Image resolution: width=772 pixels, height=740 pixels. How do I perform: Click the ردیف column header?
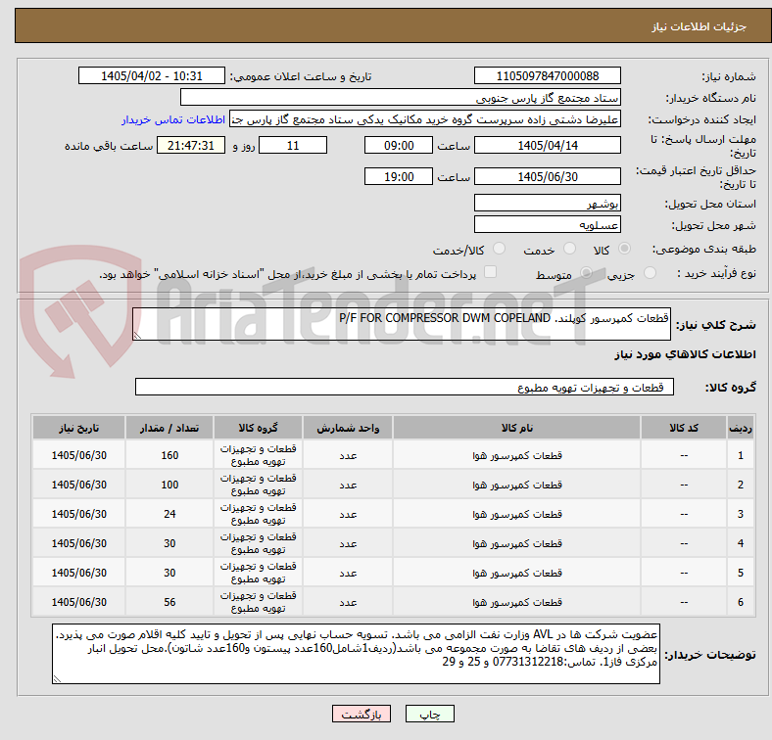coord(740,428)
